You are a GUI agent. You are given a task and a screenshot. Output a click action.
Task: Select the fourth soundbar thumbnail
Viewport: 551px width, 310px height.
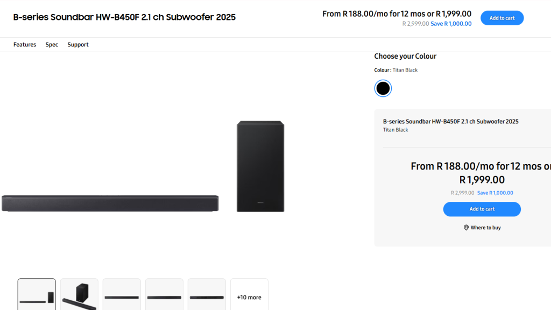tap(164, 294)
